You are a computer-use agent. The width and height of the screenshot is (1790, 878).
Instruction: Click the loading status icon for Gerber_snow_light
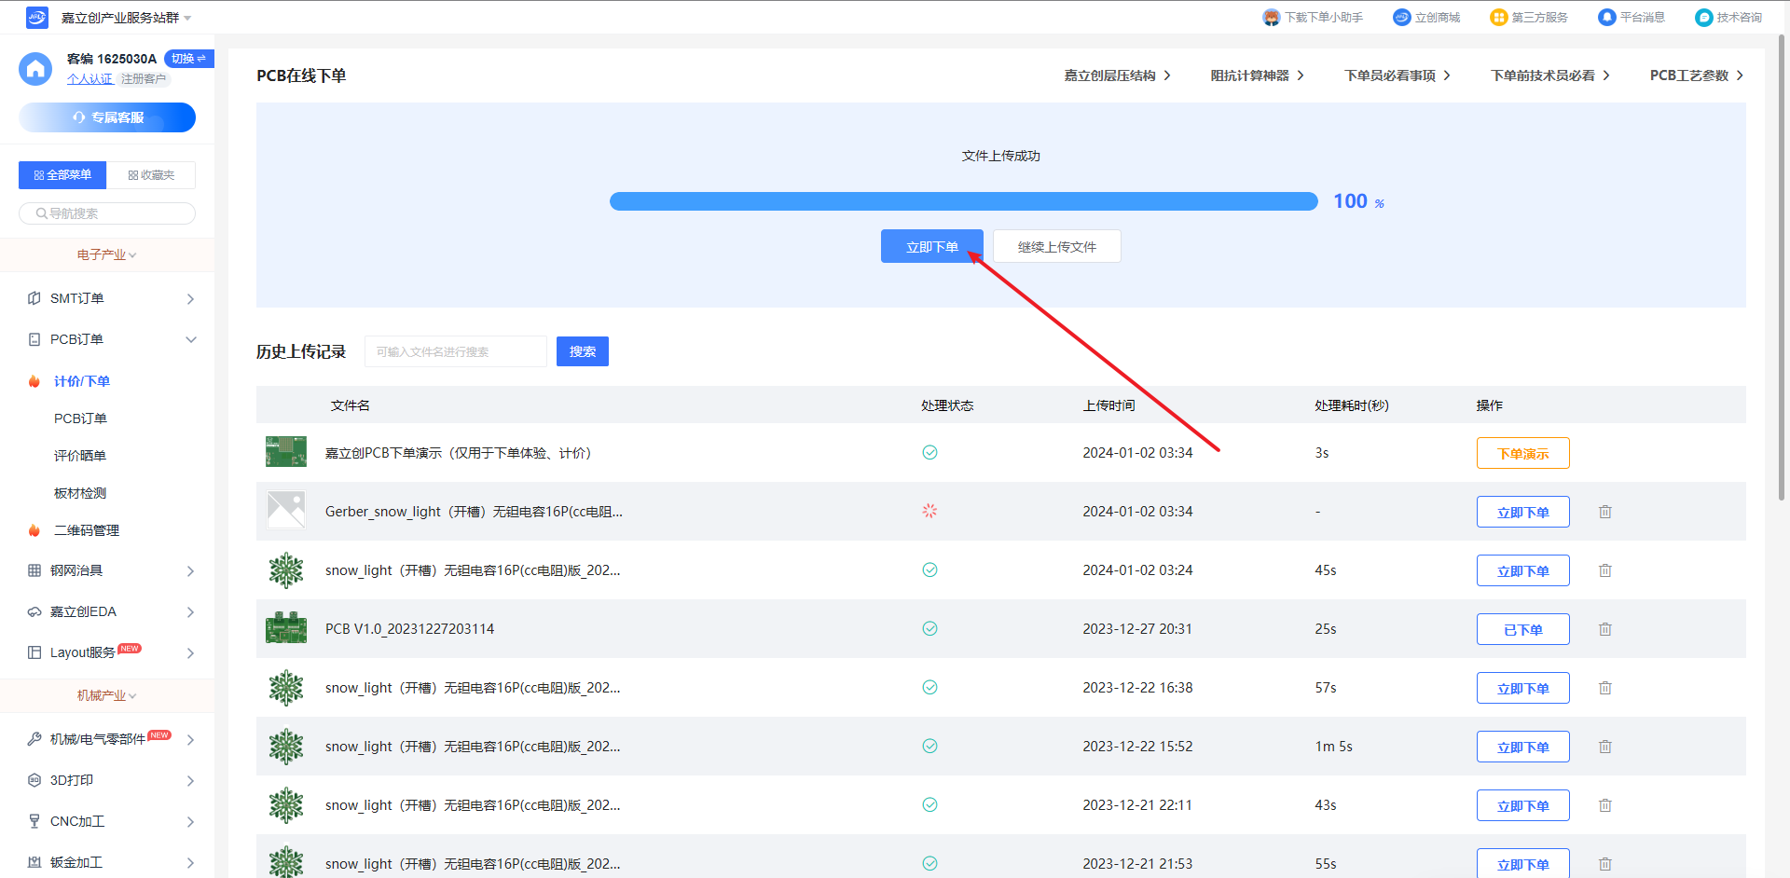click(x=929, y=512)
